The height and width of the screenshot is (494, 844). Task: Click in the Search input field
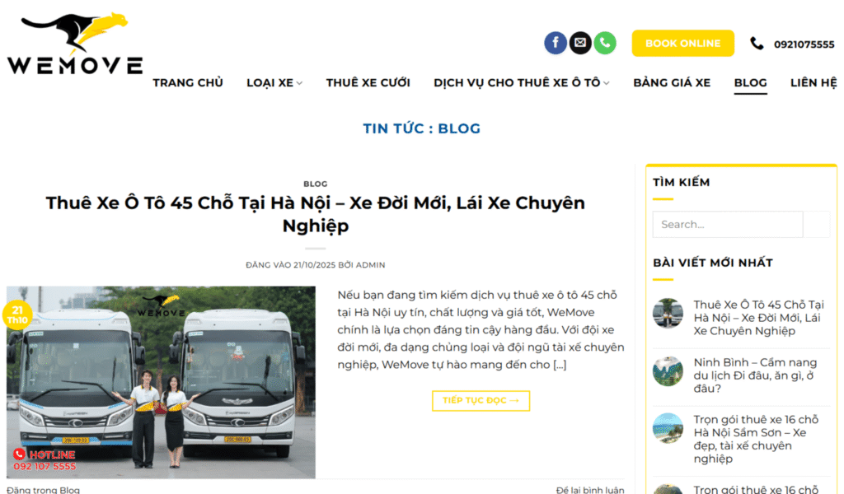(x=728, y=224)
